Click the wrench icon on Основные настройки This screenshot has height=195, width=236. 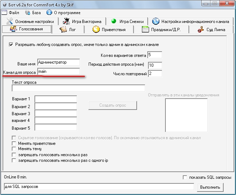10,22
